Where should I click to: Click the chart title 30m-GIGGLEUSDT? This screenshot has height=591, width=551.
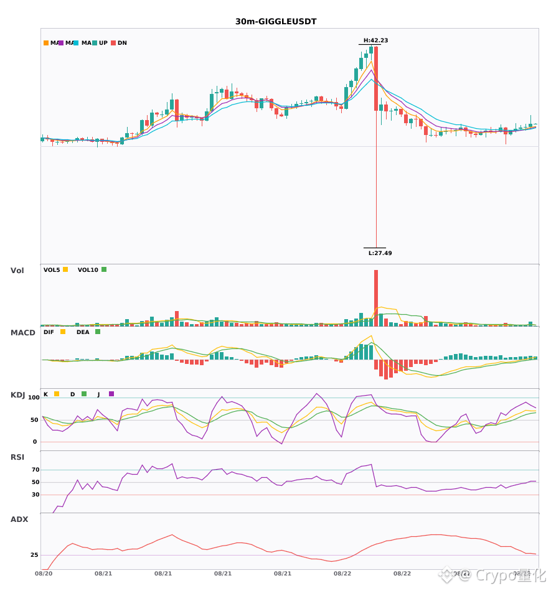(276, 22)
